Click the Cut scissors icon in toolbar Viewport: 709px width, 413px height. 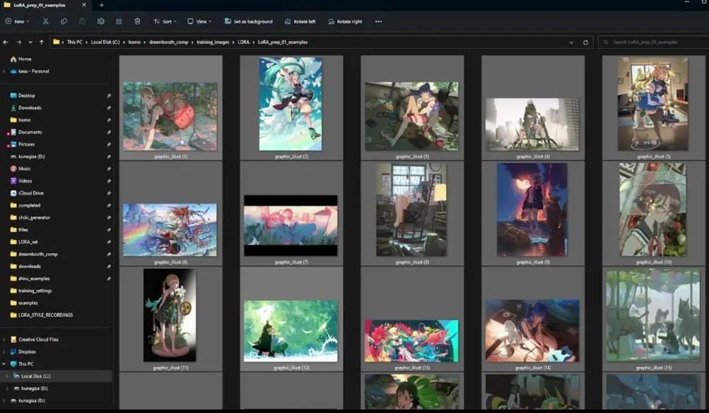pyautogui.click(x=45, y=21)
